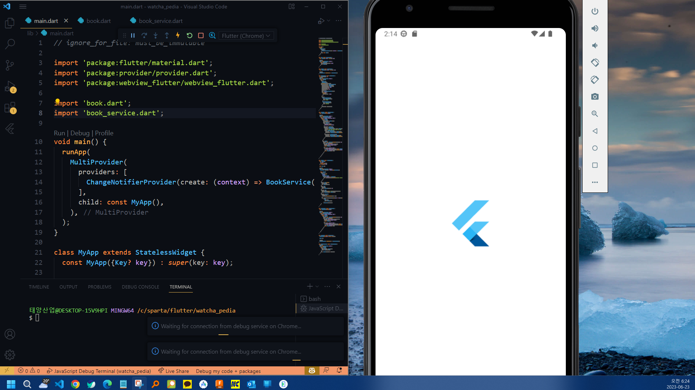Open the Source Control view
Image resolution: width=695 pixels, height=390 pixels.
click(10, 65)
